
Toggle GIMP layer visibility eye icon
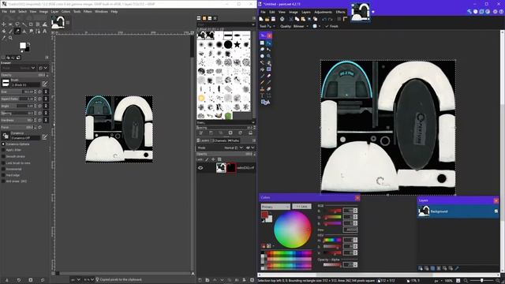point(200,168)
